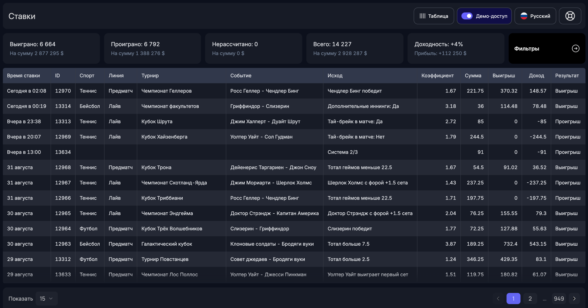Open the support lifebuoy icon button

click(x=570, y=16)
